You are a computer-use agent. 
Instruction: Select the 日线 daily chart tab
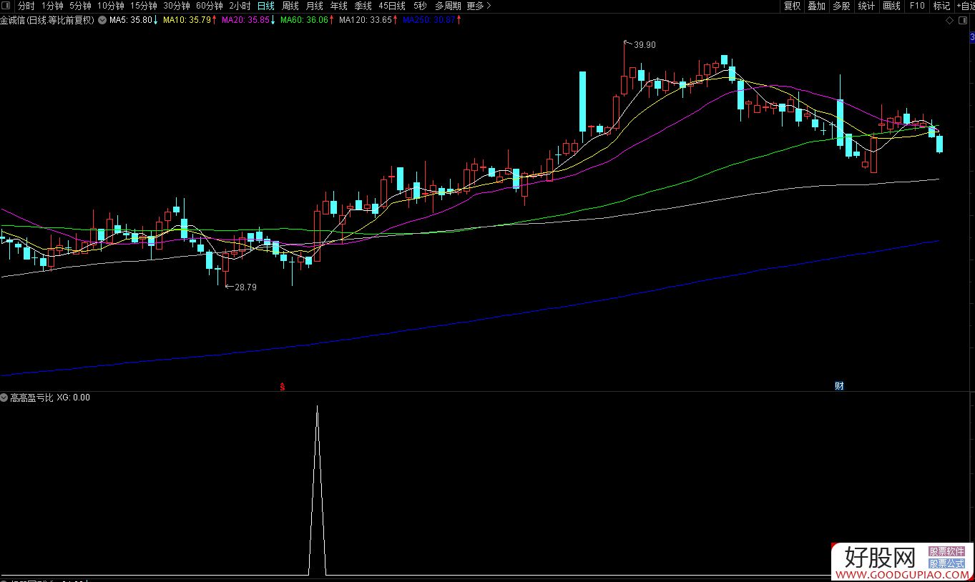point(265,6)
